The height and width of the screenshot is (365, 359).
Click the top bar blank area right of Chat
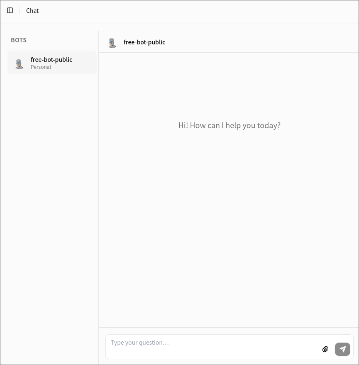pyautogui.click(x=199, y=11)
